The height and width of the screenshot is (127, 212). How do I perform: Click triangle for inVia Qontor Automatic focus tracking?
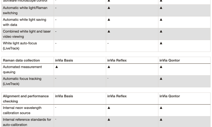pos(161,78)
